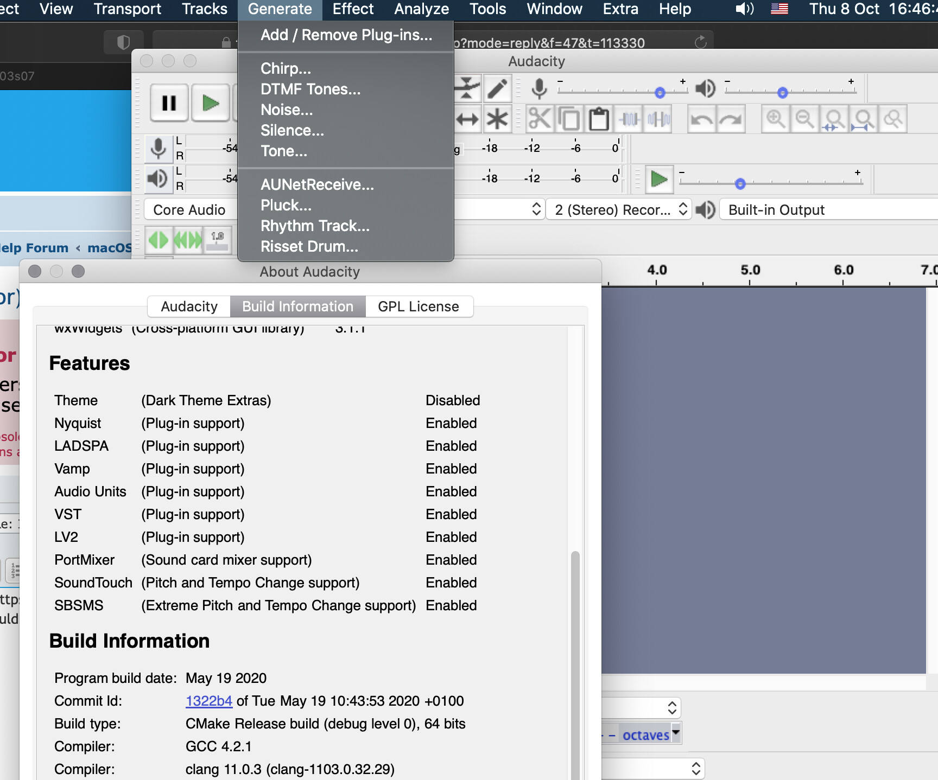
Task: Select the Envelope tool
Action: pos(467,88)
